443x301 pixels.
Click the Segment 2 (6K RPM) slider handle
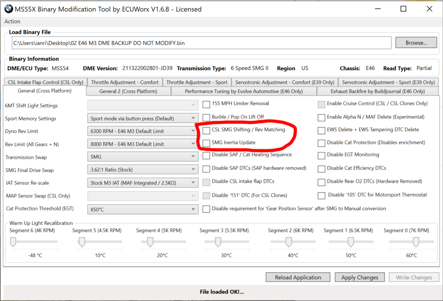289,242
